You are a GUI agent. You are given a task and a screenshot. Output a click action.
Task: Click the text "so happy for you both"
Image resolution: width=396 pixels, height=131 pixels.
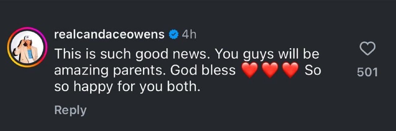click(x=127, y=87)
